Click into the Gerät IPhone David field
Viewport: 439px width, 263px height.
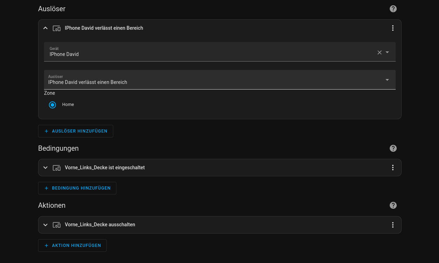click(220, 52)
